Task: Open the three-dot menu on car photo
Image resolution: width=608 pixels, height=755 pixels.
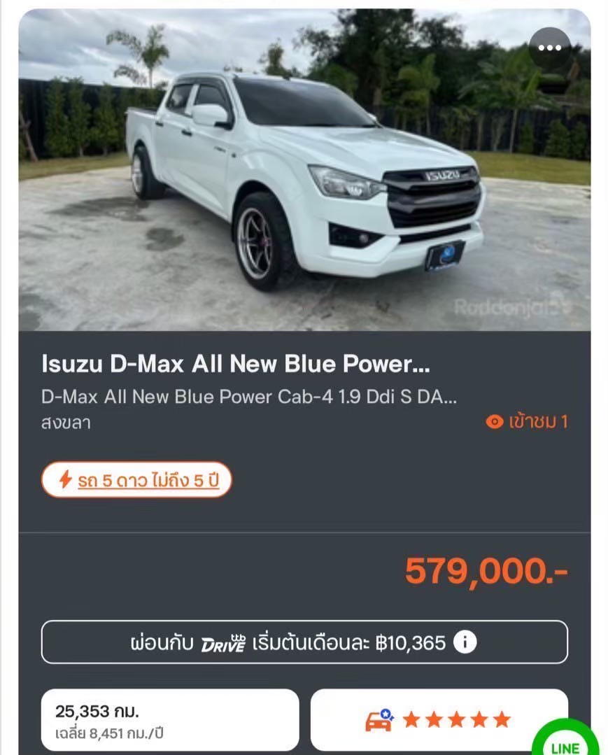Action: 550,48
